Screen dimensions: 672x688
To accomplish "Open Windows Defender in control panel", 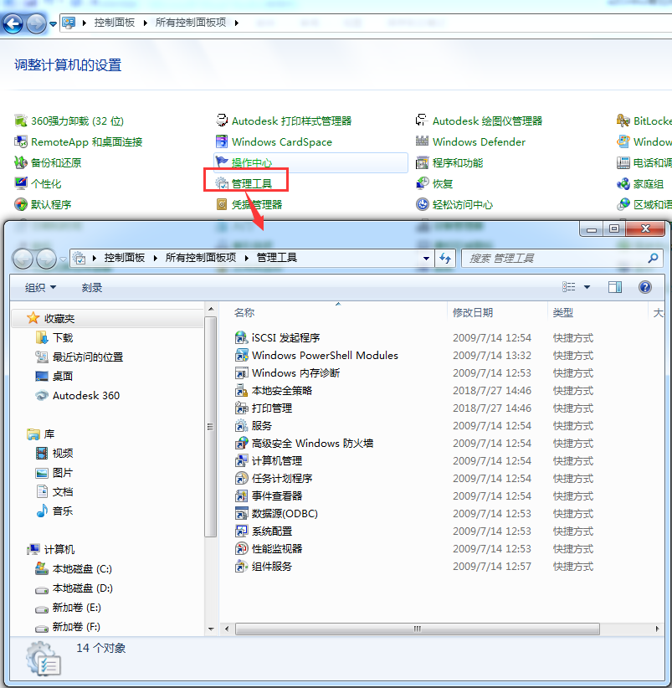I will click(470, 141).
